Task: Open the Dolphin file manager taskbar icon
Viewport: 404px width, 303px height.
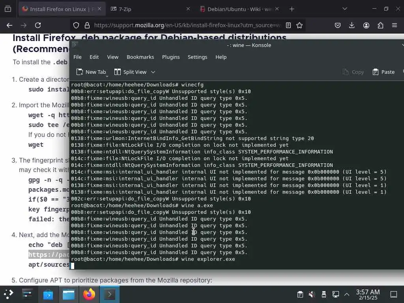Action: [x=69, y=294]
